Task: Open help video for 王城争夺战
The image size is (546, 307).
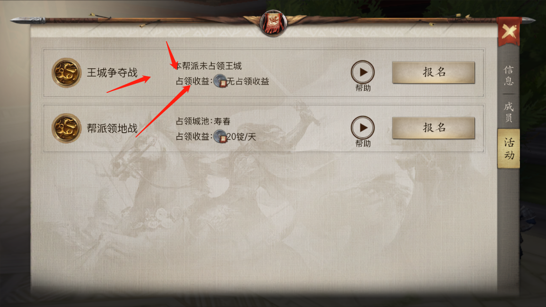Action: tap(362, 72)
